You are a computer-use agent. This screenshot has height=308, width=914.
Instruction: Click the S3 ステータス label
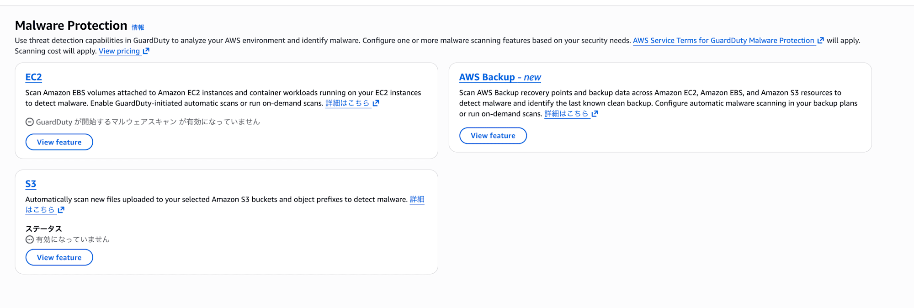click(43, 228)
